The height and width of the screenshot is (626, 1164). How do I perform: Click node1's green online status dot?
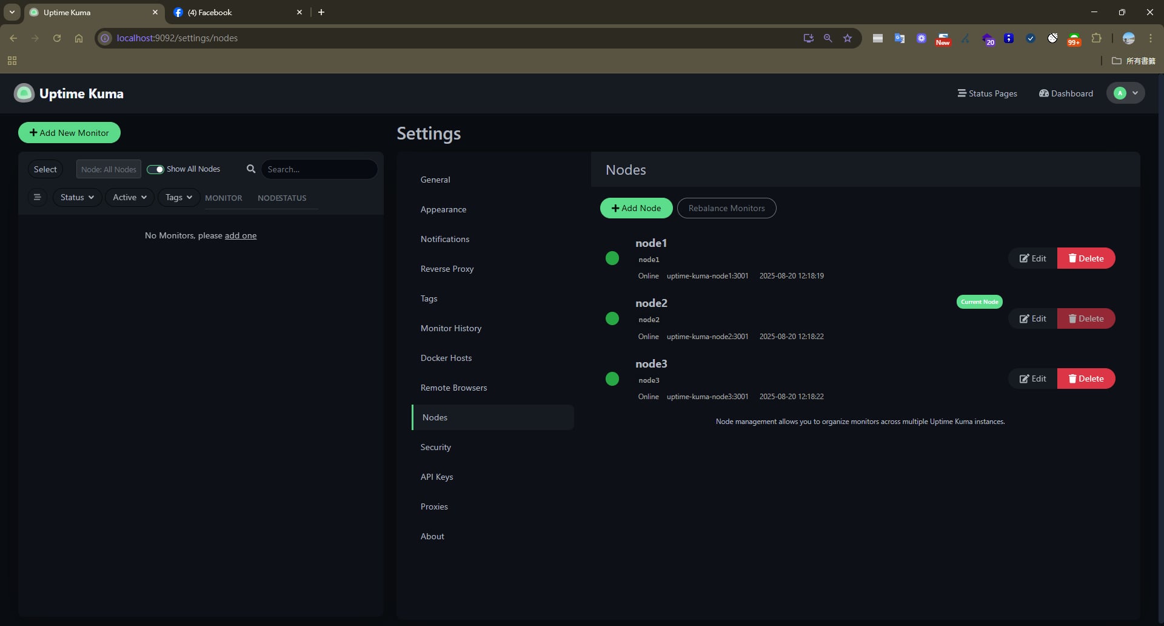point(612,258)
